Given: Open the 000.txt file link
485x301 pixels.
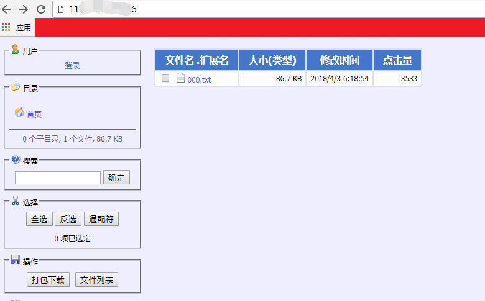Looking at the screenshot, I should 199,79.
